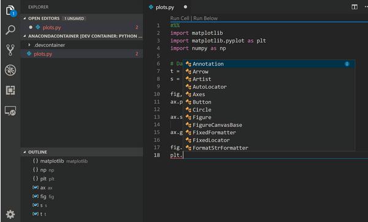The image size is (368, 222).
Task: Click the Explorer panel title
Action: click(38, 7)
